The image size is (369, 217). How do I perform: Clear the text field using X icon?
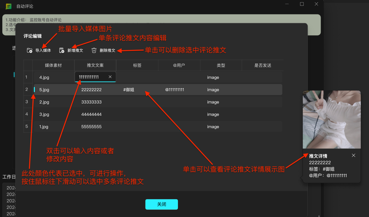[110, 77]
